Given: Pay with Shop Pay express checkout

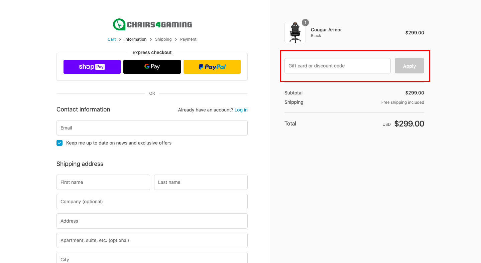Looking at the screenshot, I should coord(92,67).
